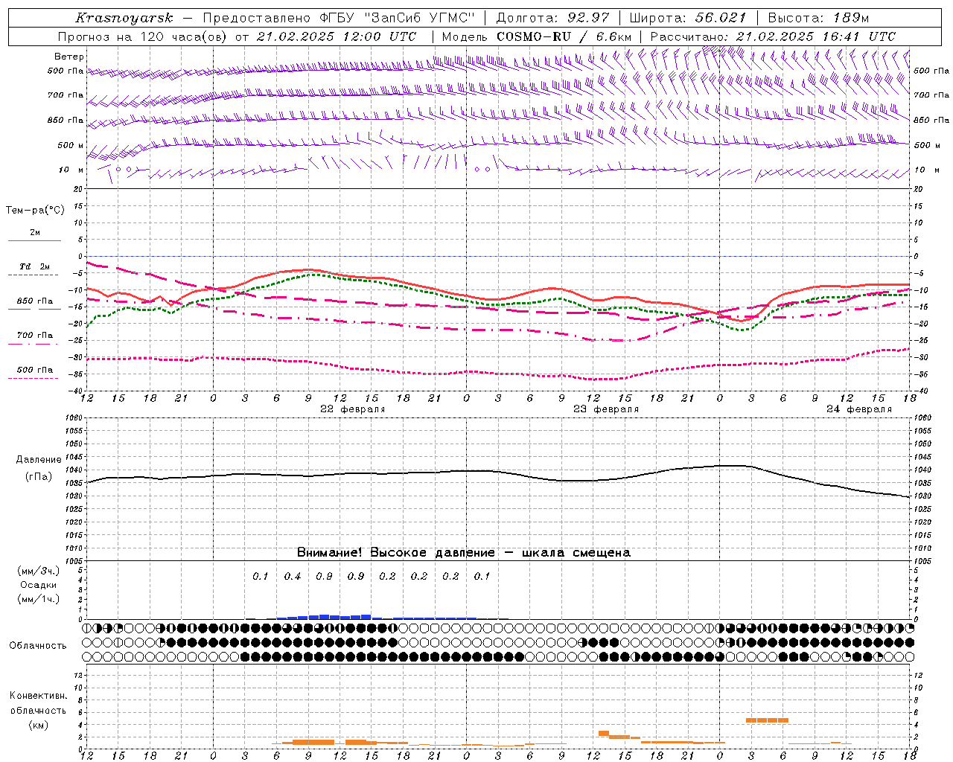Click the '24 февраля' date label
This screenshot has height=762, width=953.
859,409
